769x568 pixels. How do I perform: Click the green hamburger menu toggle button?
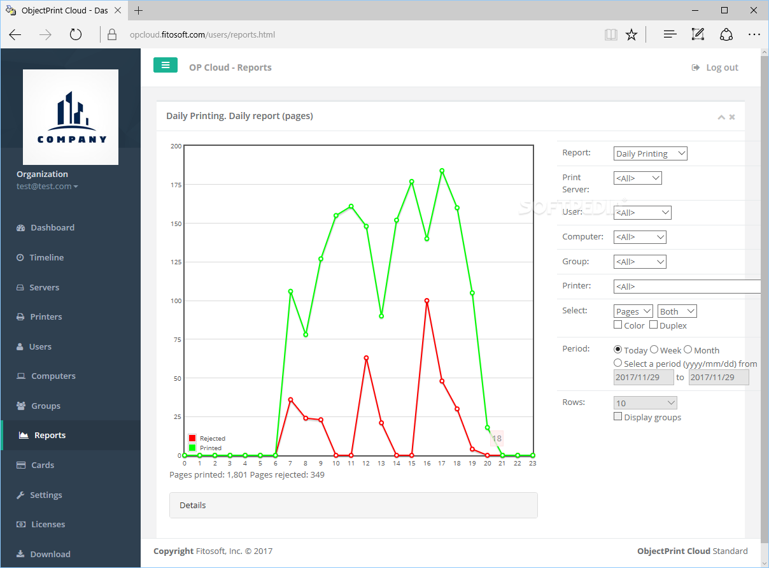[x=166, y=65]
